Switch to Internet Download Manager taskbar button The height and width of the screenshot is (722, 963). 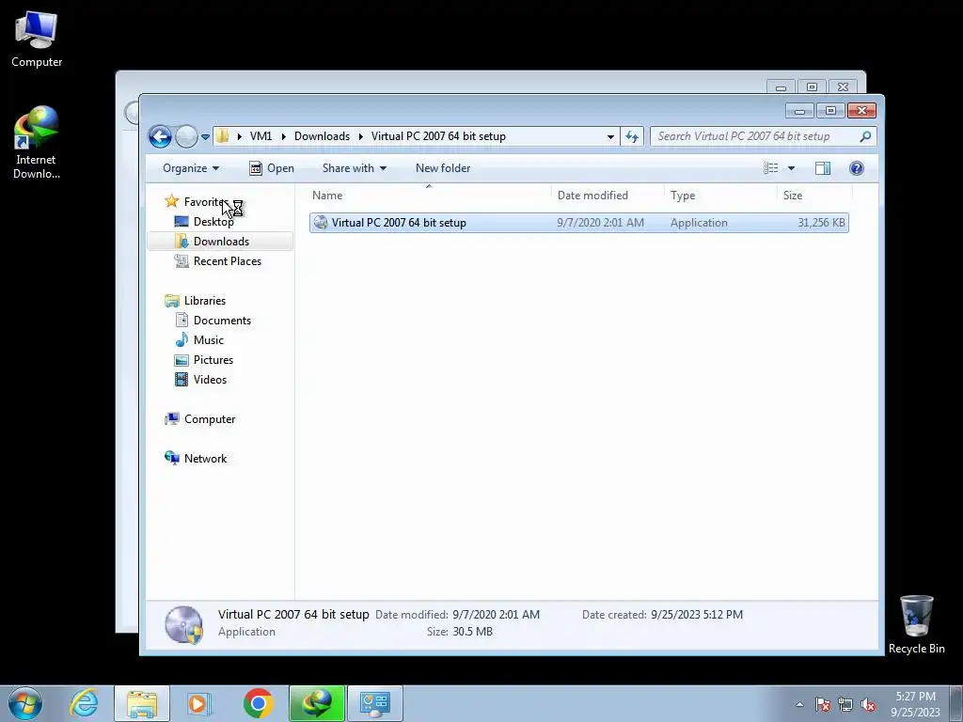pyautogui.click(x=317, y=703)
